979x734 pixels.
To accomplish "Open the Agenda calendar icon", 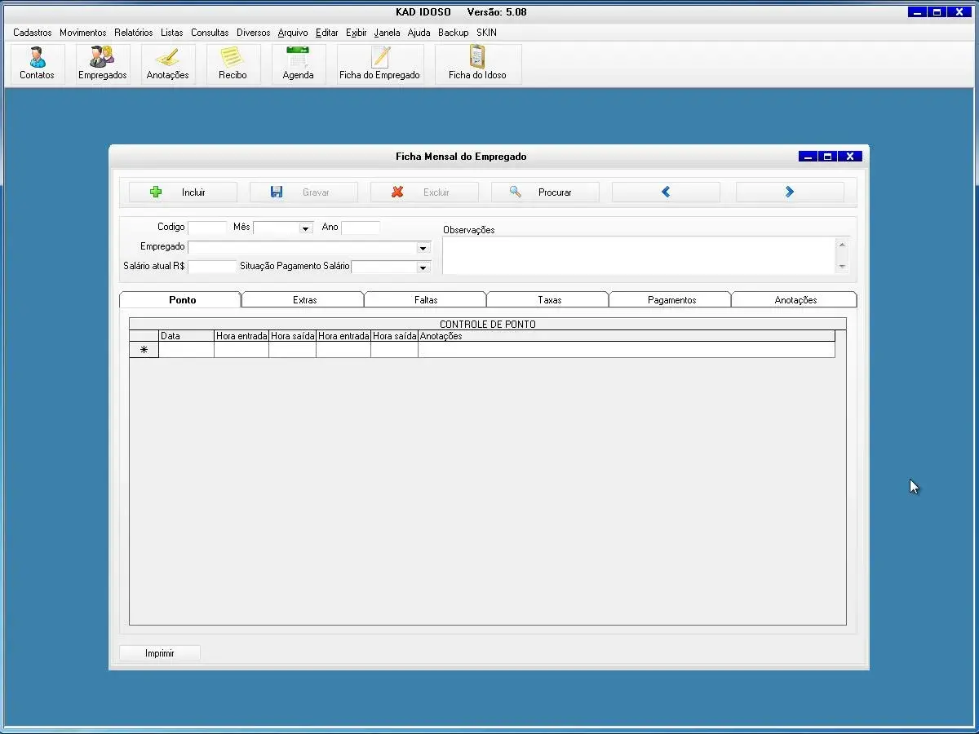I will [x=298, y=64].
